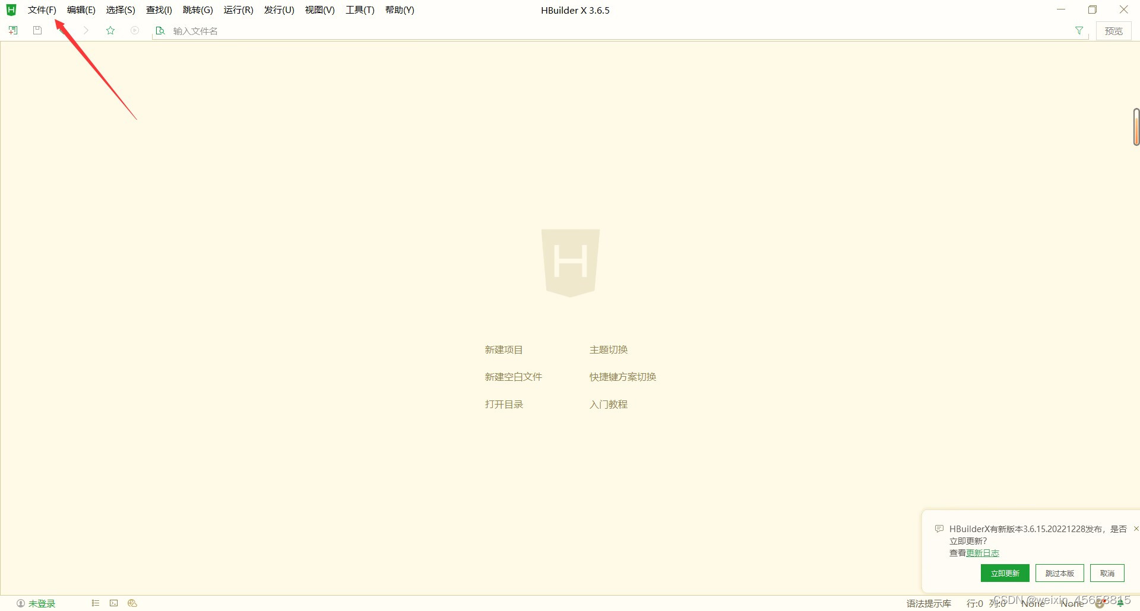The width and height of the screenshot is (1140, 611).
Task: Open the 文件(F) menu
Action: (42, 10)
